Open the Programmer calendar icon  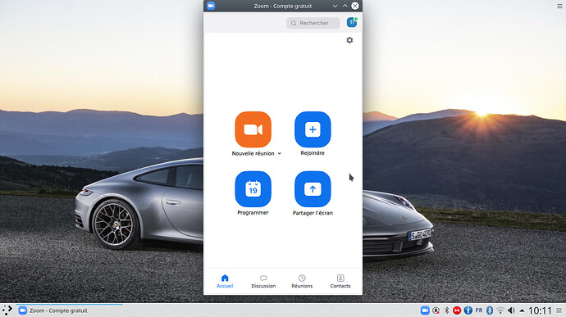coord(253,189)
